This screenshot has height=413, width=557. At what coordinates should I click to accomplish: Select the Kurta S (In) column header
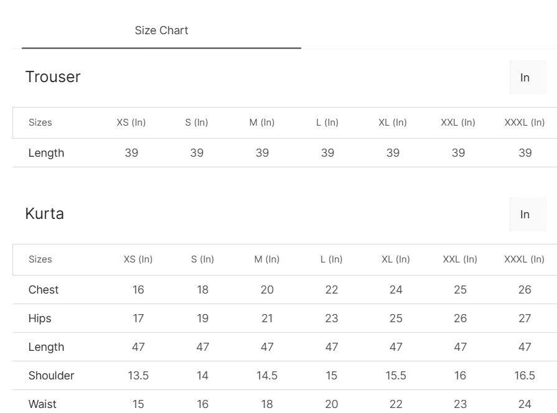pos(202,259)
